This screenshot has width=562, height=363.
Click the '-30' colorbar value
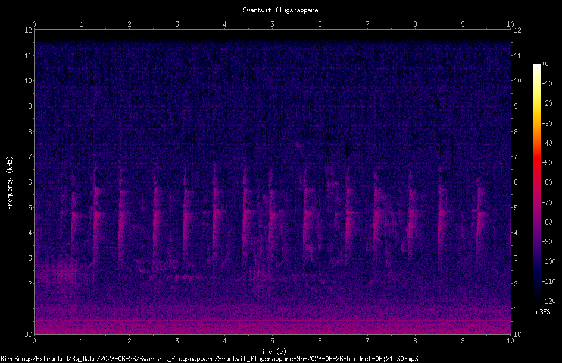(x=547, y=124)
